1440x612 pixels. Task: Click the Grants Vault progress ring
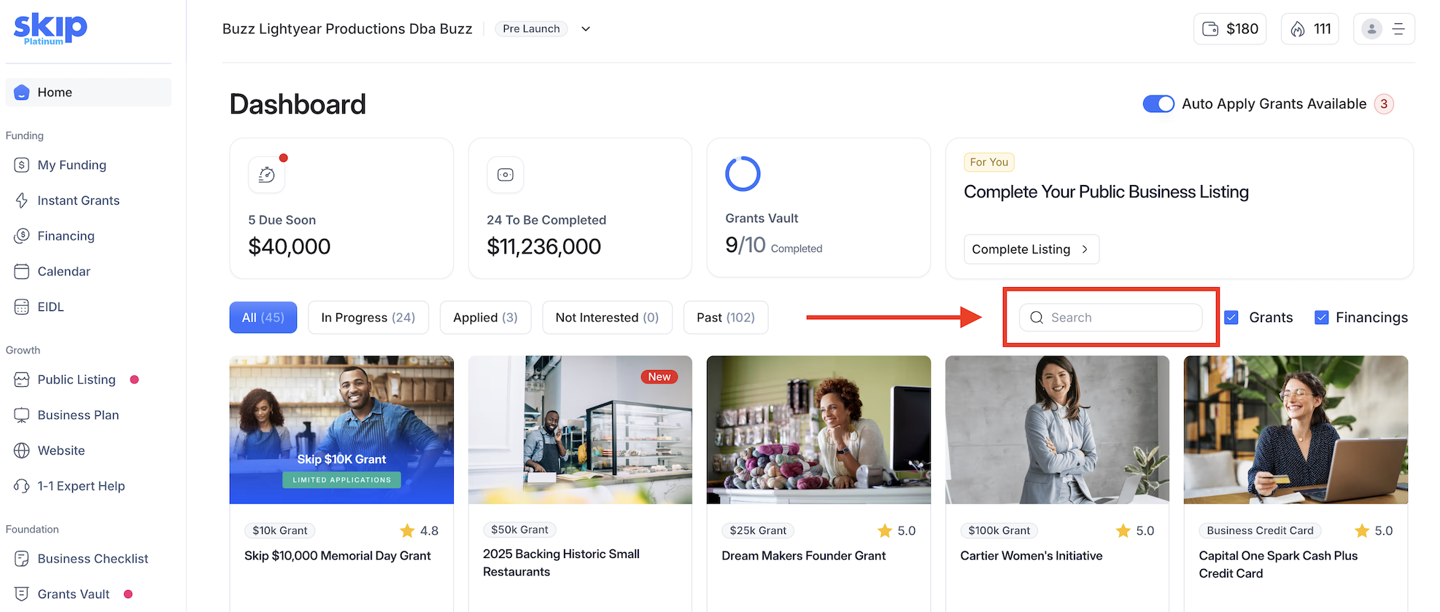[743, 173]
